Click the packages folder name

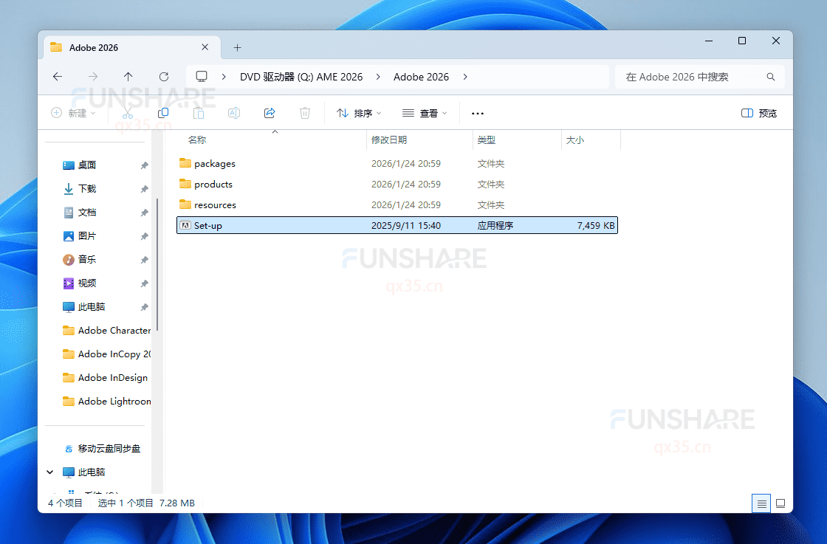click(215, 164)
